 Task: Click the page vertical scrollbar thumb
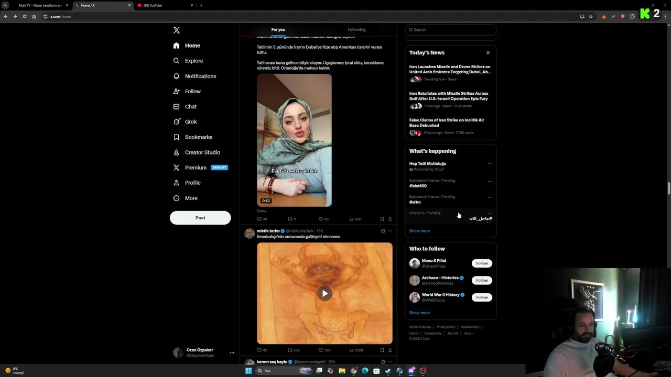coord(669,188)
